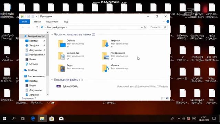This screenshot has height=124, width=220.
Task: Select pinned Документы in sidebar
Action: click(35, 50)
